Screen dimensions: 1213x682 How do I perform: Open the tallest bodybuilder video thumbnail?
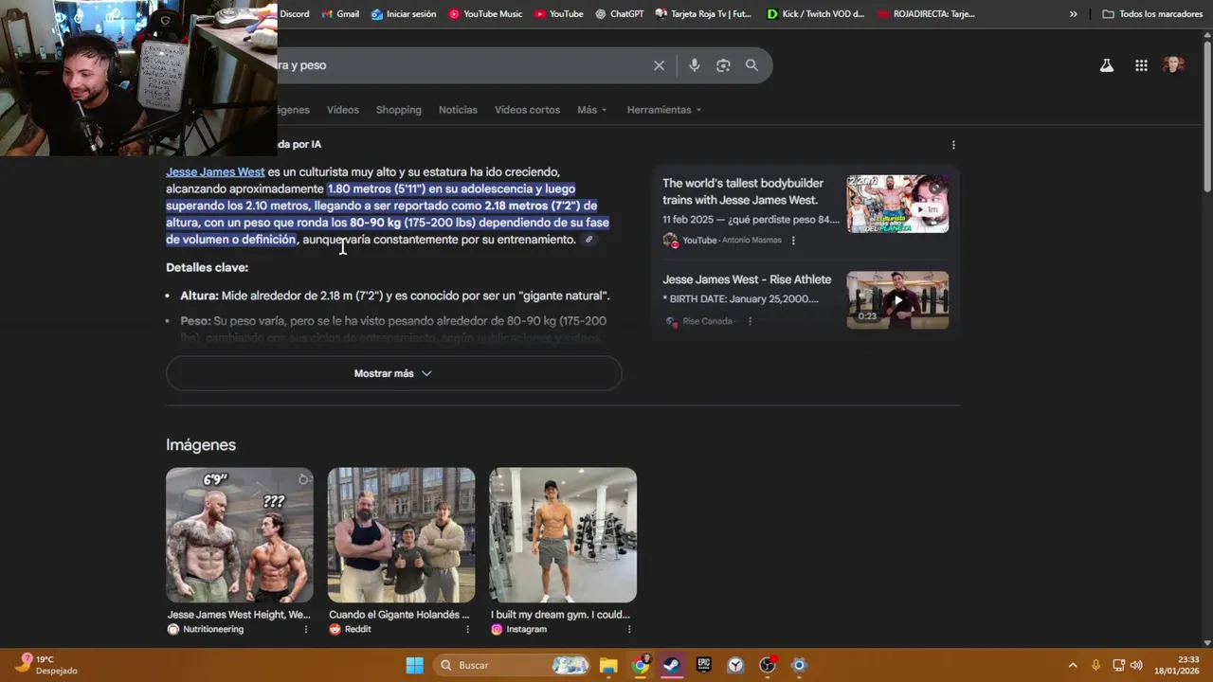point(897,204)
